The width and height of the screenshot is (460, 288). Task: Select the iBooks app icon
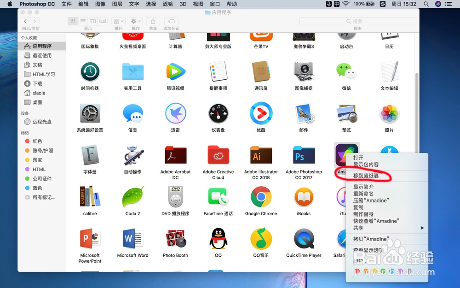click(304, 197)
